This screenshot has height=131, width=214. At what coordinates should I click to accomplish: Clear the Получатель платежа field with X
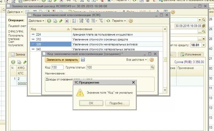click(204, 39)
